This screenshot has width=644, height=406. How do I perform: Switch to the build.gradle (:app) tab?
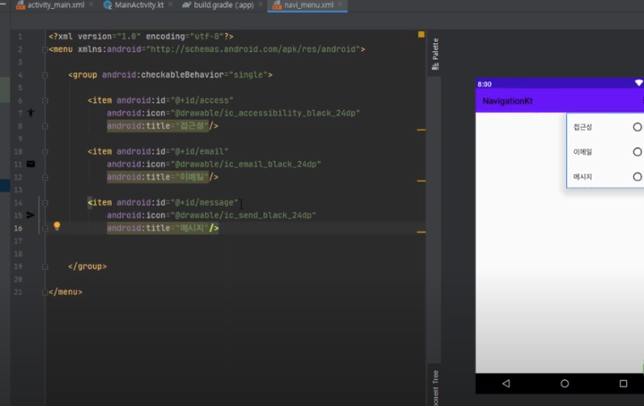point(218,5)
